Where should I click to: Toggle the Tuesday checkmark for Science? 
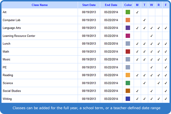[144, 83]
